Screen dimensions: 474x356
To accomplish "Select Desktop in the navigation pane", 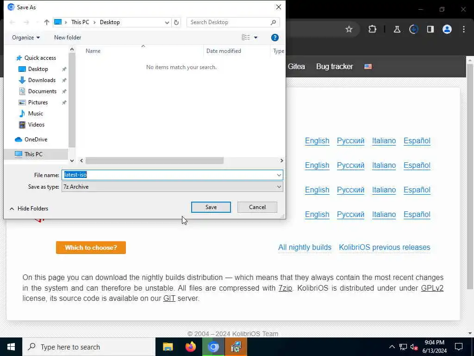I will (38, 69).
